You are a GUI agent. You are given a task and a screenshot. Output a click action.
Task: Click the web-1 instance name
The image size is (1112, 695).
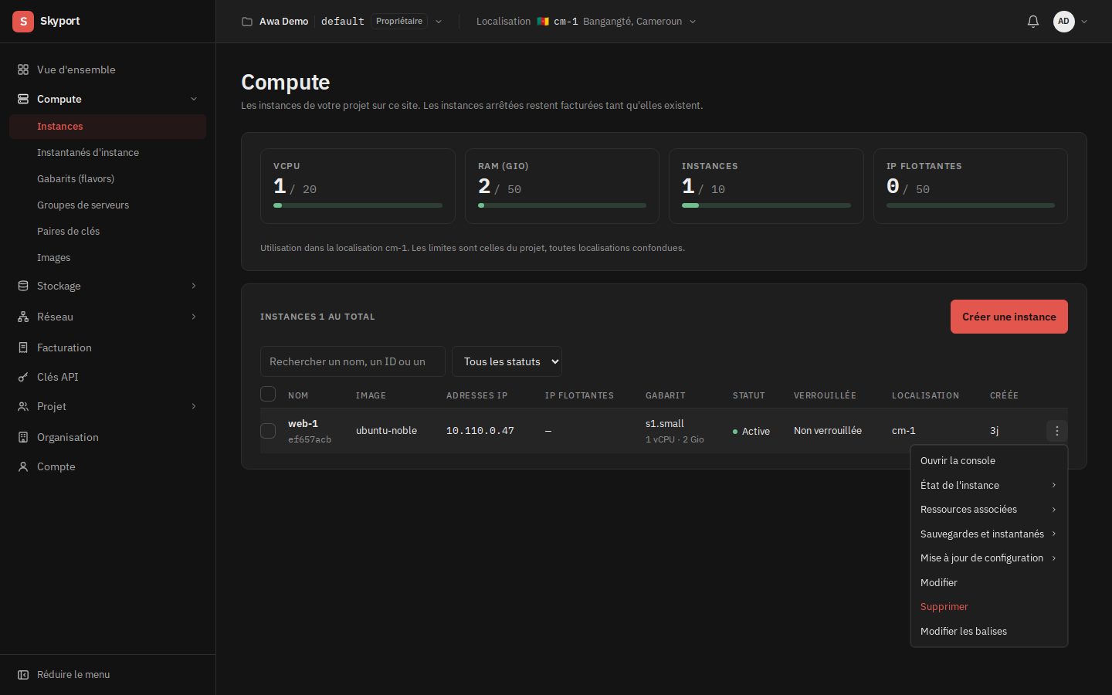pos(303,424)
